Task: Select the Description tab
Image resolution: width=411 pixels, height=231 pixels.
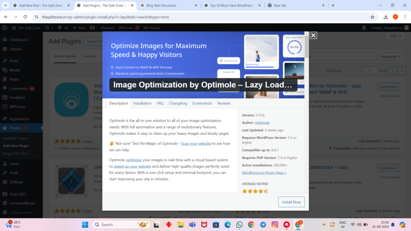Action: tap(118, 103)
